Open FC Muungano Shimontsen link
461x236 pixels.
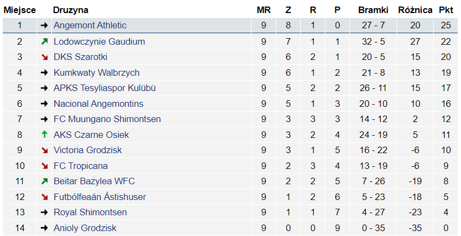[107, 119]
